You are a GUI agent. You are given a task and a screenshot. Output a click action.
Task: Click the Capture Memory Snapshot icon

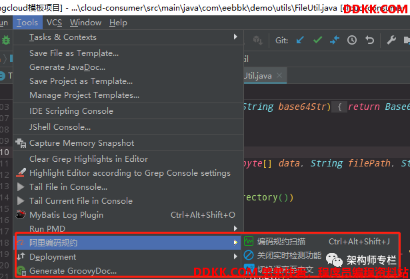tap(21, 143)
